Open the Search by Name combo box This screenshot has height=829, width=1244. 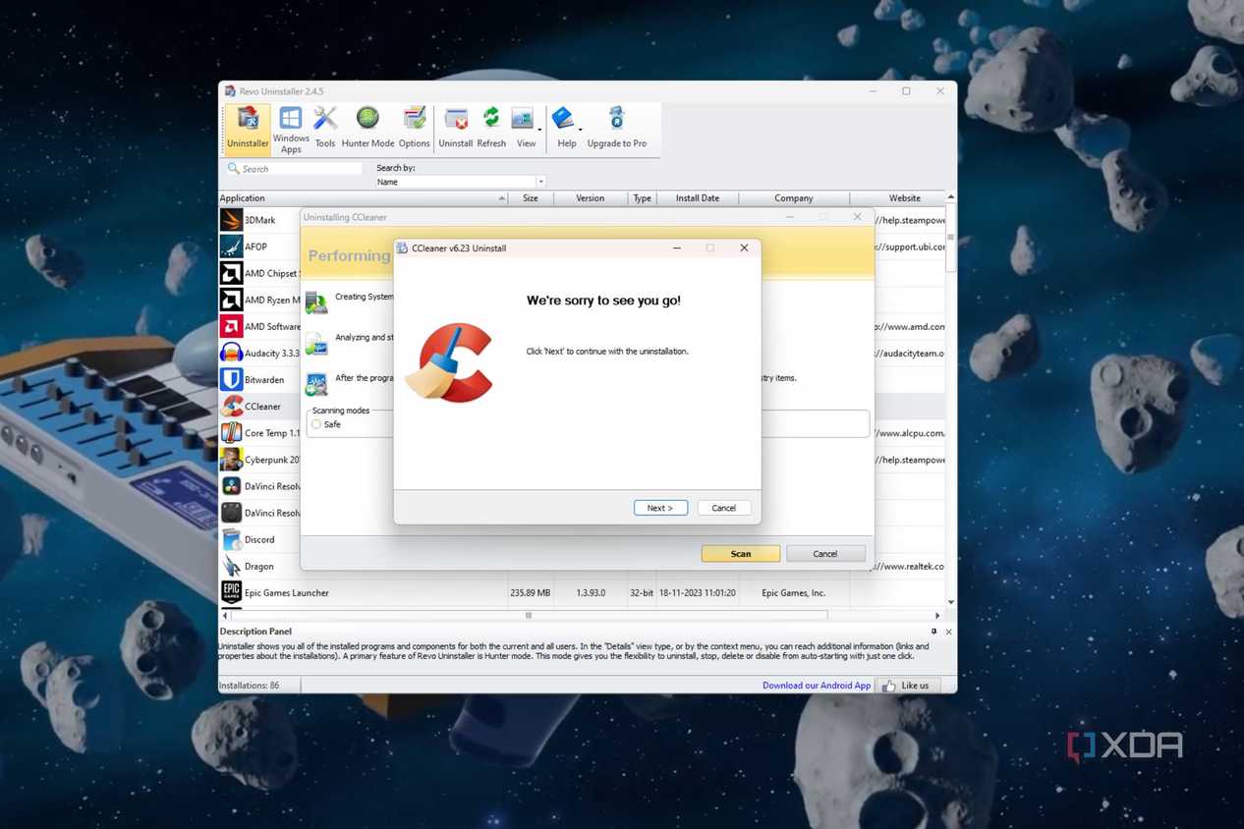[460, 182]
